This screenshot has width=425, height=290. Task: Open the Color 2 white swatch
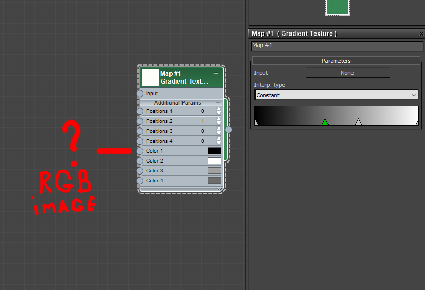pos(214,161)
